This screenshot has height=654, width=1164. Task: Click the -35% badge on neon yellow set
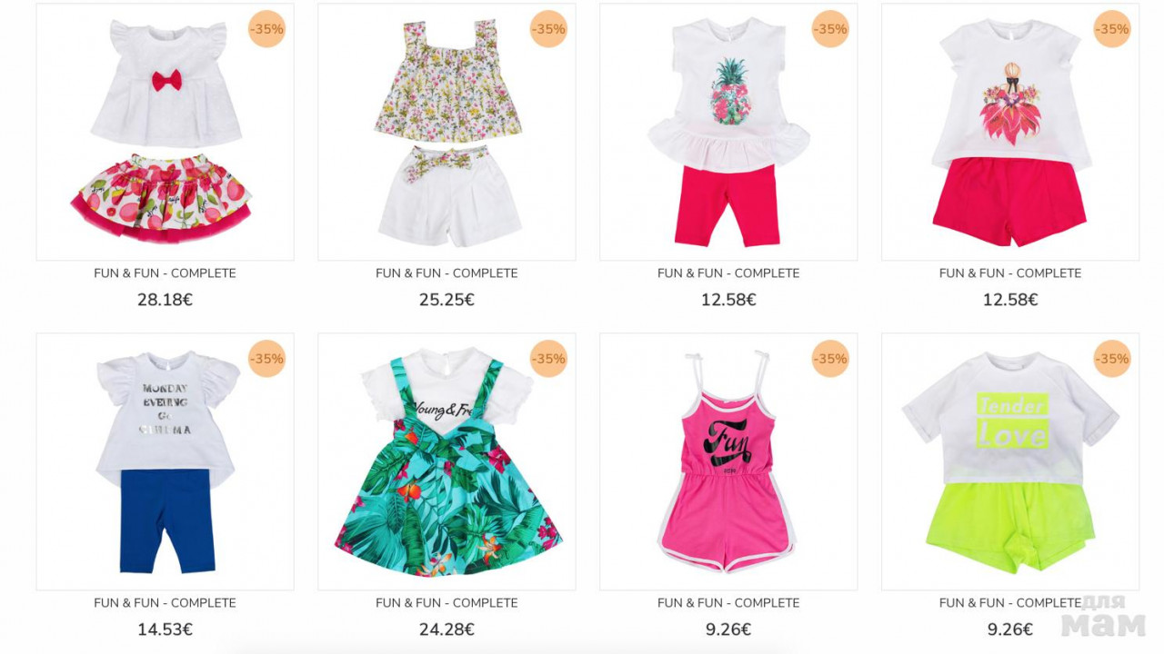1112,359
